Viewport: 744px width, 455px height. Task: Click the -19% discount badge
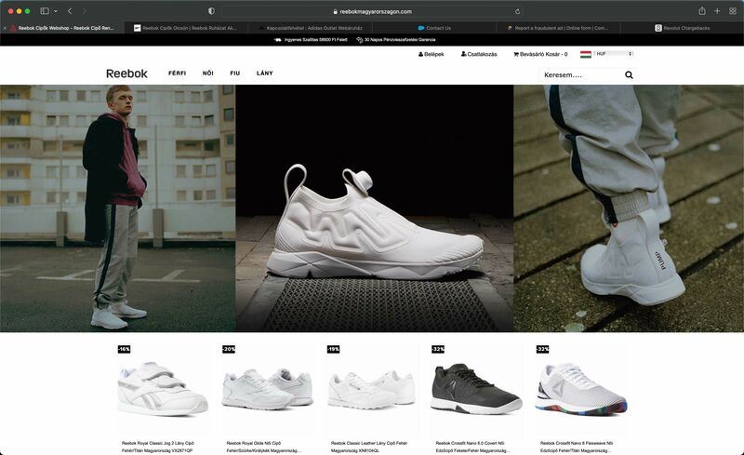coord(333,349)
